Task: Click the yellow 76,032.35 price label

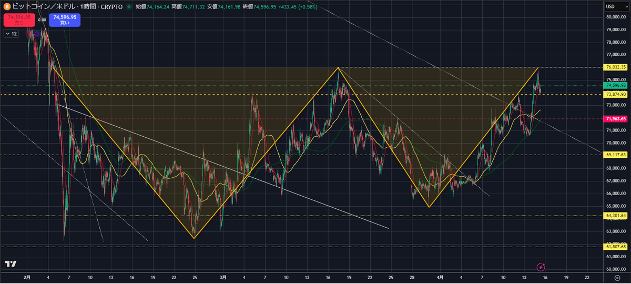Action: 616,67
